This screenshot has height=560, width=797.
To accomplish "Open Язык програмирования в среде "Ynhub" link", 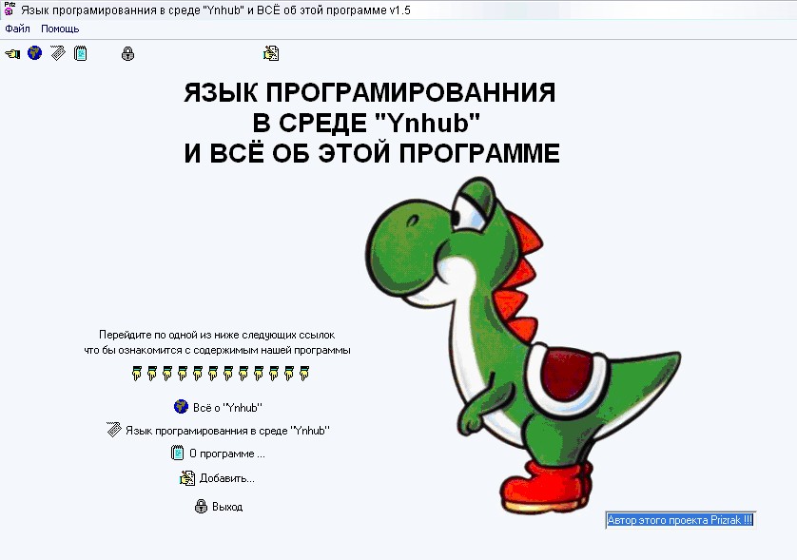I will [227, 431].
